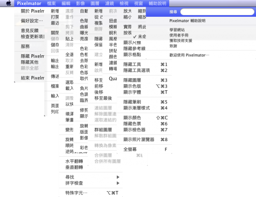Open the Apple menu icon
256x197 pixels.
pyautogui.click(x=9, y=3)
